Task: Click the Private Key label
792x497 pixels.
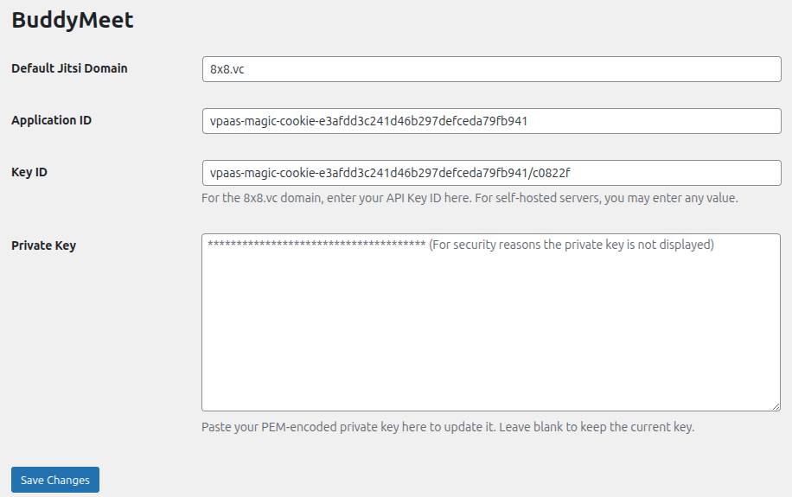Action: [x=43, y=245]
